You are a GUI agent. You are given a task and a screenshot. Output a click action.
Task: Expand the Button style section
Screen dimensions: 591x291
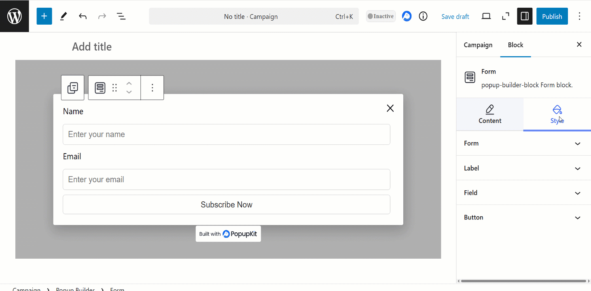click(x=523, y=217)
